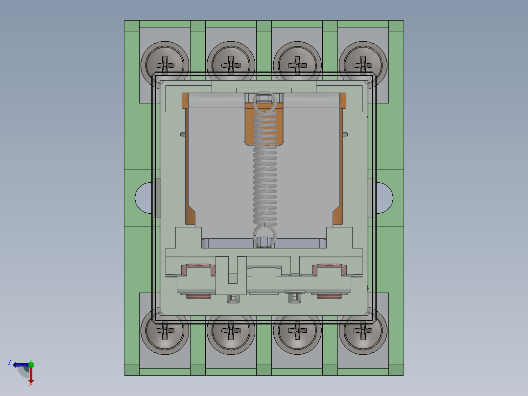Viewport: 528px width, 396px height.
Task: Click the green Y axis dot on the triad
Action: tap(31, 364)
